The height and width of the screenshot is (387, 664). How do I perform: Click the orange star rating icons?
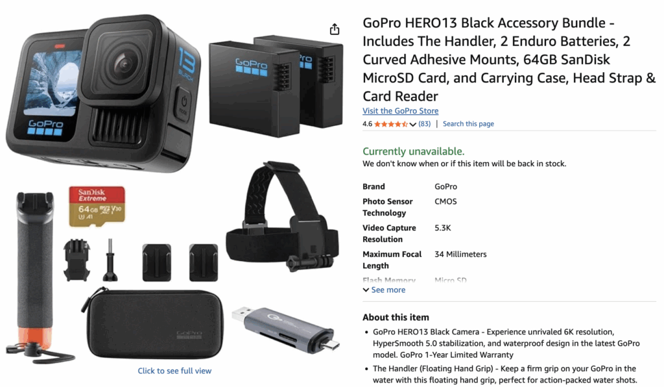click(x=391, y=124)
